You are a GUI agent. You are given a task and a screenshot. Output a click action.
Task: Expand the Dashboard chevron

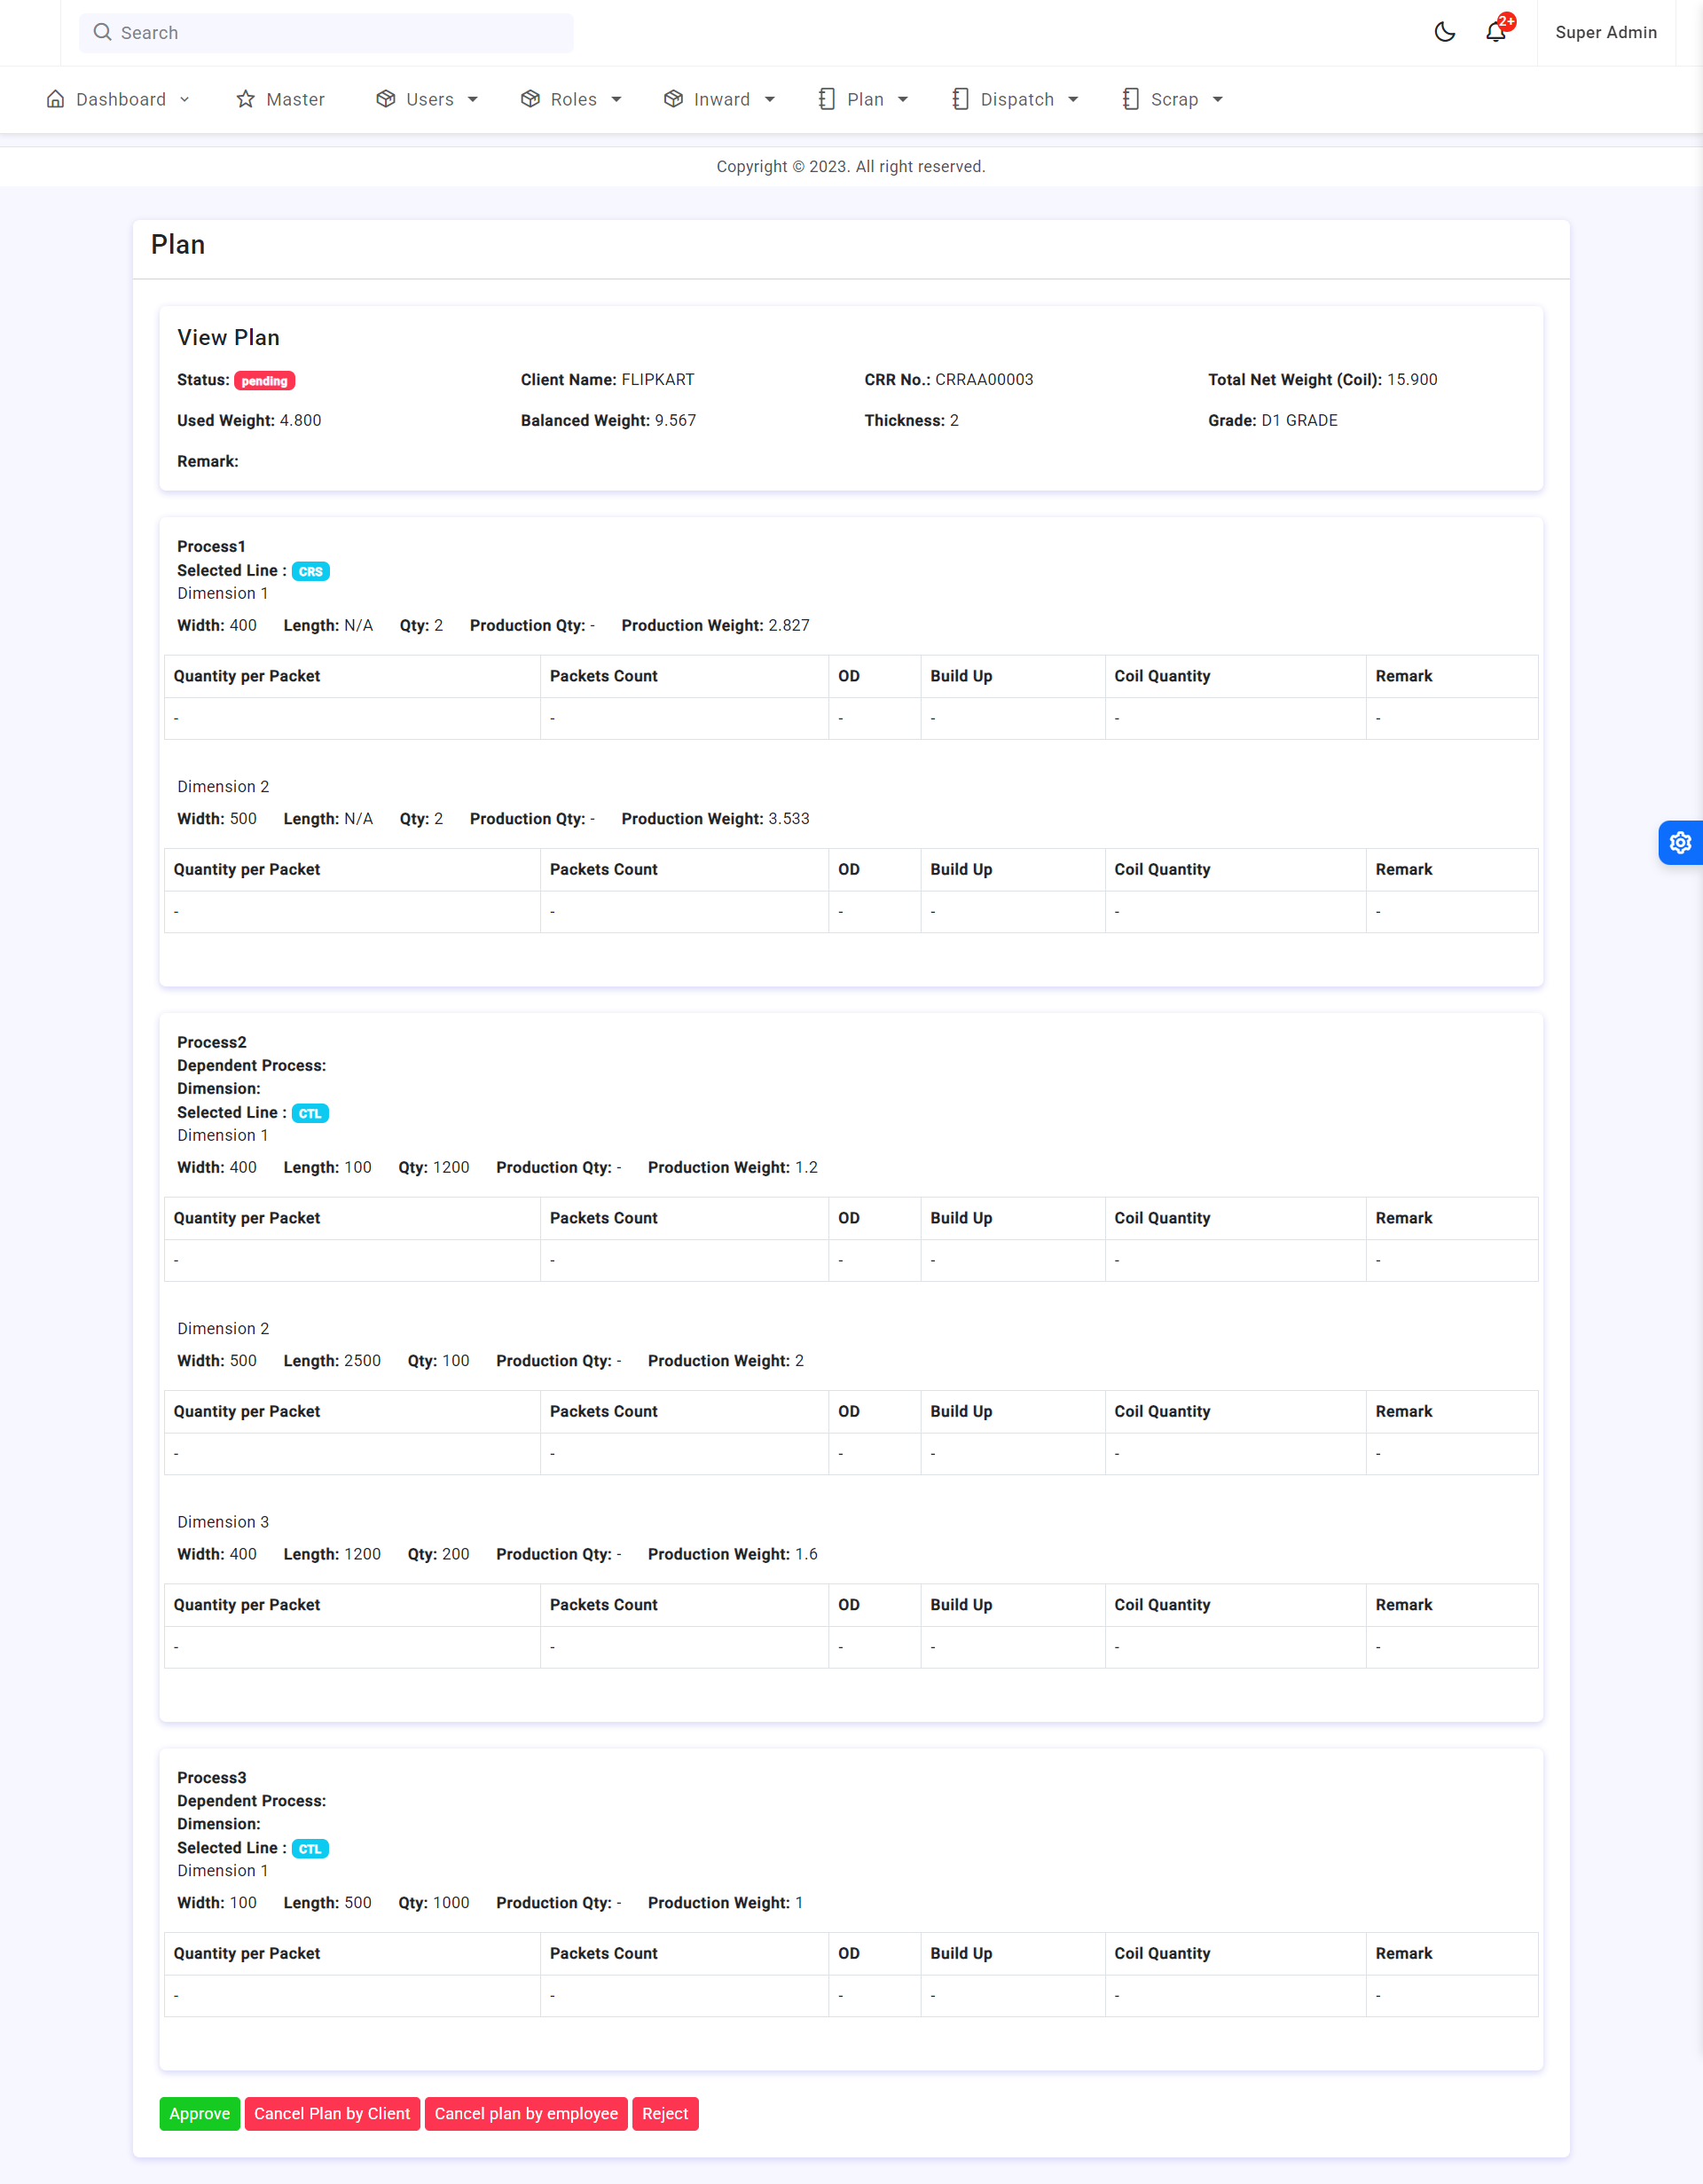tap(185, 100)
